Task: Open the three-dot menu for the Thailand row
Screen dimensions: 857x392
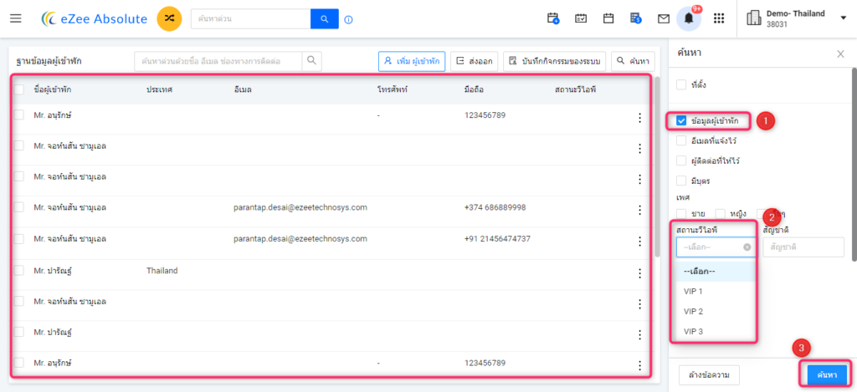Action: click(639, 273)
